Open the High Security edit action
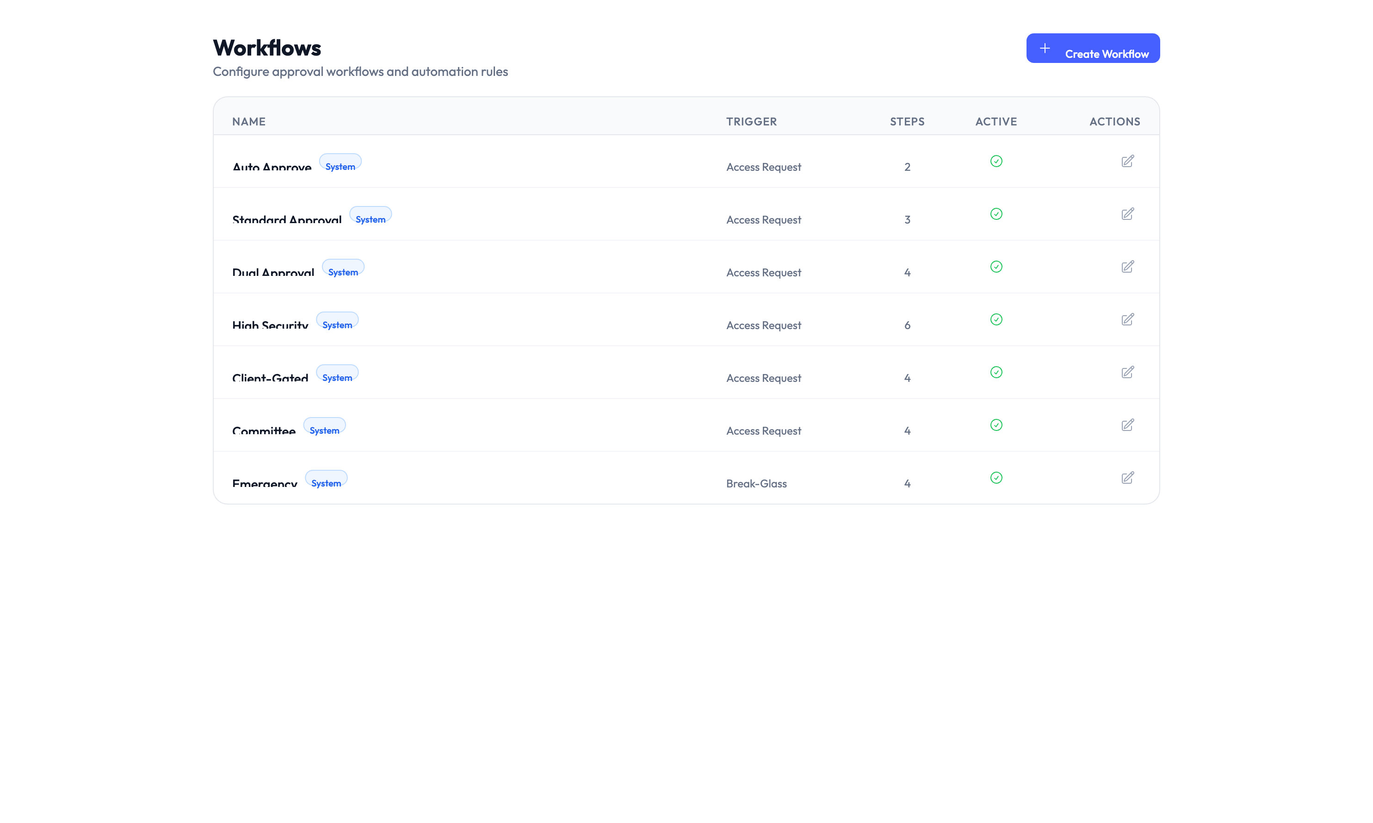The image size is (1373, 823). [1128, 319]
